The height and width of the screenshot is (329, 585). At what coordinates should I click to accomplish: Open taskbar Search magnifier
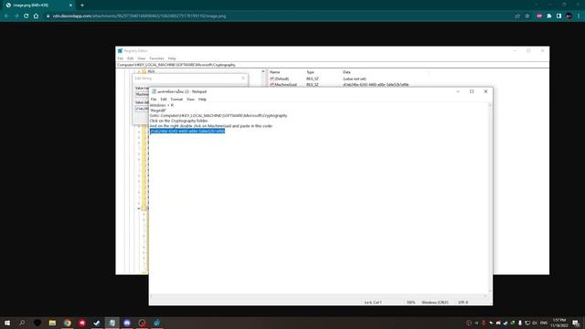tap(22, 323)
